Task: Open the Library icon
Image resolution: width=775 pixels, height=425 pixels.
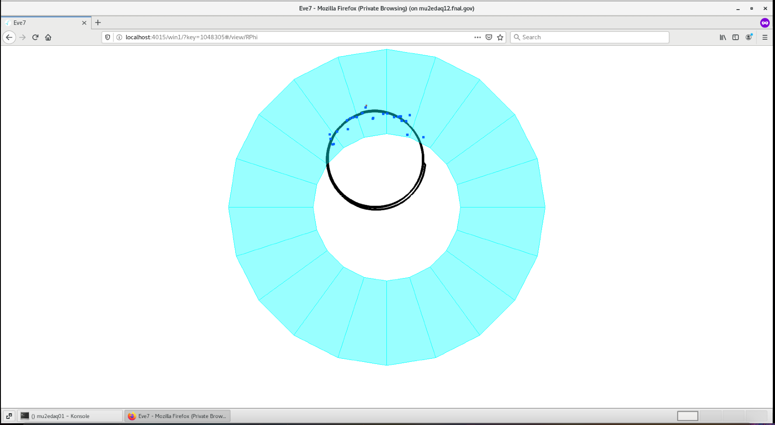Action: 723,37
